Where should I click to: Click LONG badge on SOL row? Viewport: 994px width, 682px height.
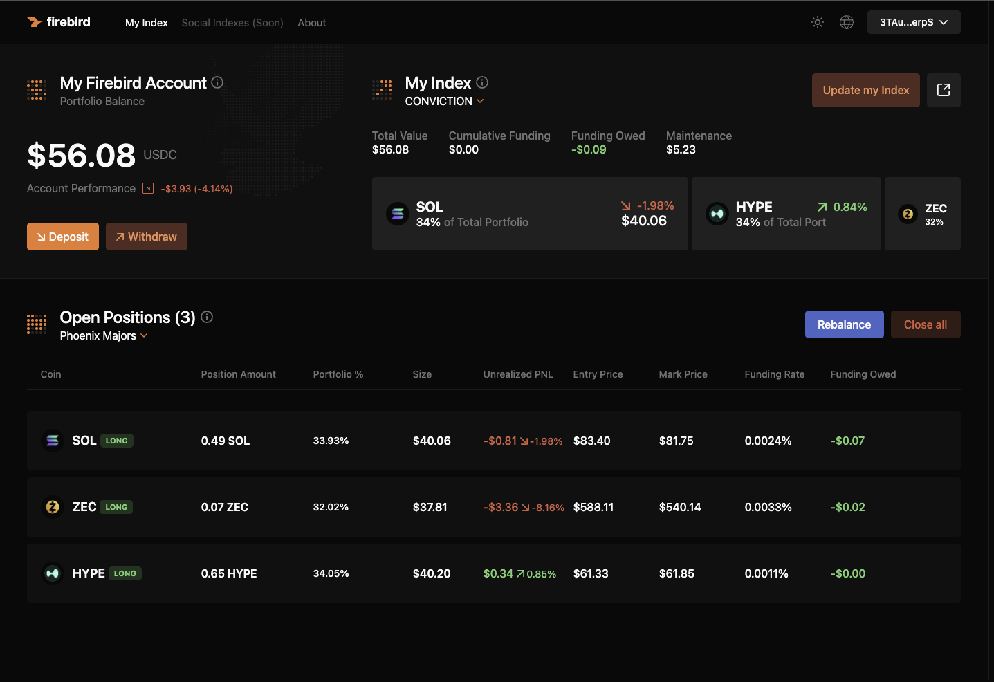click(117, 441)
